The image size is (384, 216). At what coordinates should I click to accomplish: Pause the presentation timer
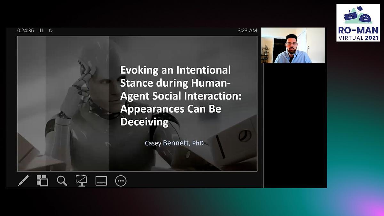41,31
